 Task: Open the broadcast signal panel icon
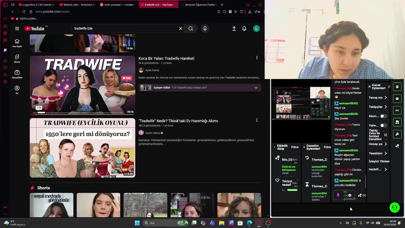pos(397,111)
